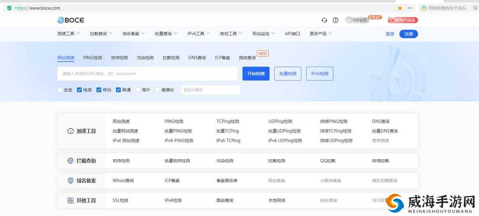The image size is (479, 216).
Task: Click the 拦截查询 category icon
Action: 70,160
